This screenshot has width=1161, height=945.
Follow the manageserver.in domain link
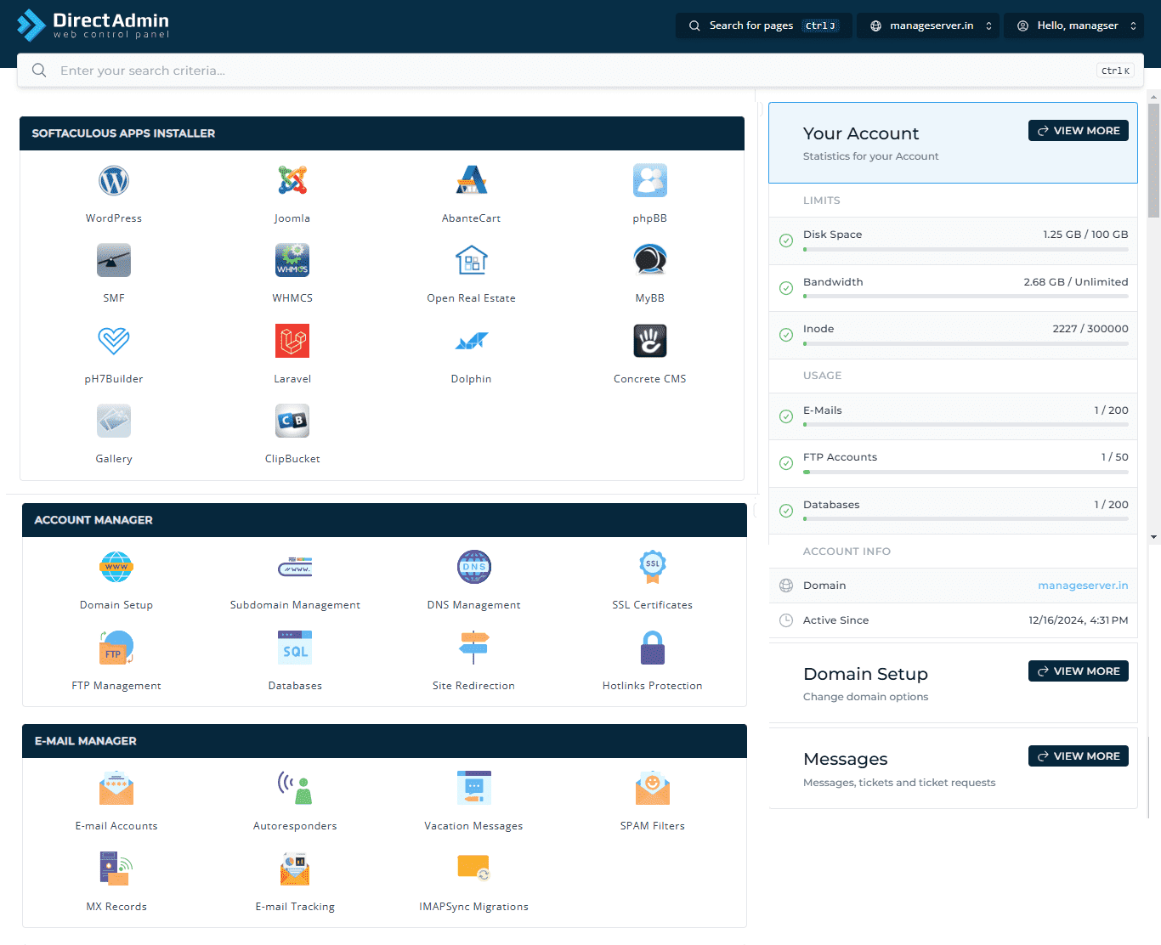(x=1083, y=586)
